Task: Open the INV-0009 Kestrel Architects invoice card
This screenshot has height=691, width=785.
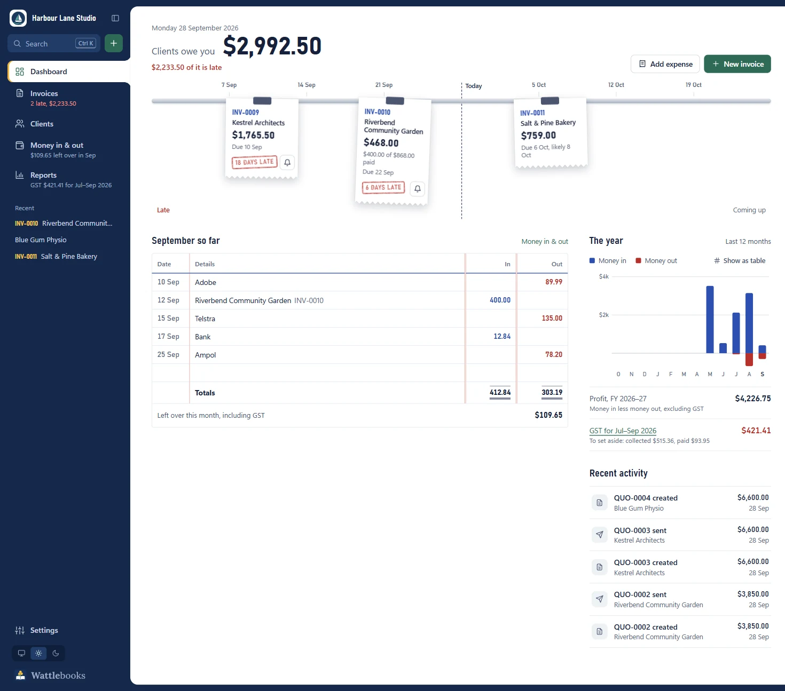Action: (262, 138)
